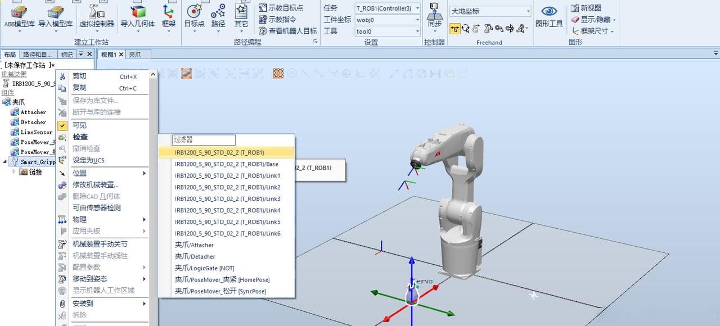
Task: Open the 工件坐标 wobj0 dropdown
Action: tap(388, 20)
